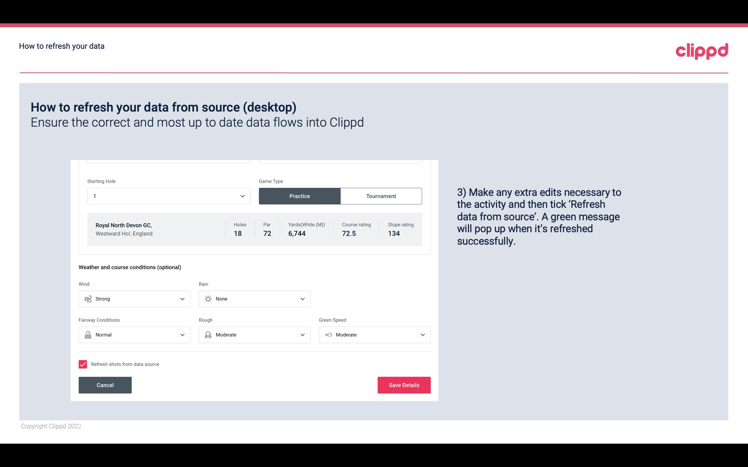The image size is (748, 467).
Task: Expand the Wind condition dropdown
Action: (182, 299)
